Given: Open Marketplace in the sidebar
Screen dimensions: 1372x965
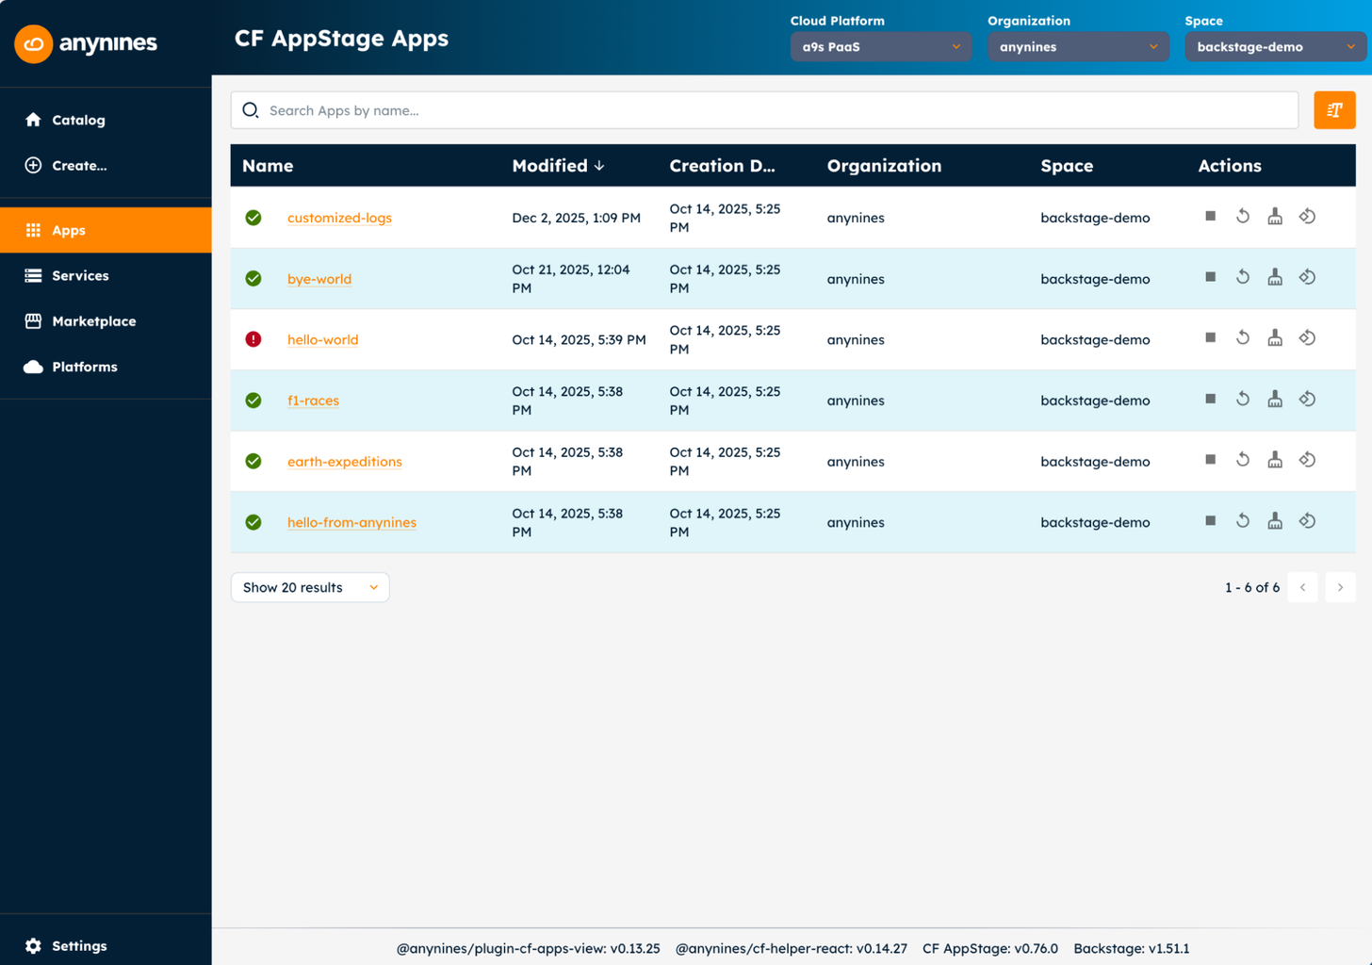Looking at the screenshot, I should 106,321.
